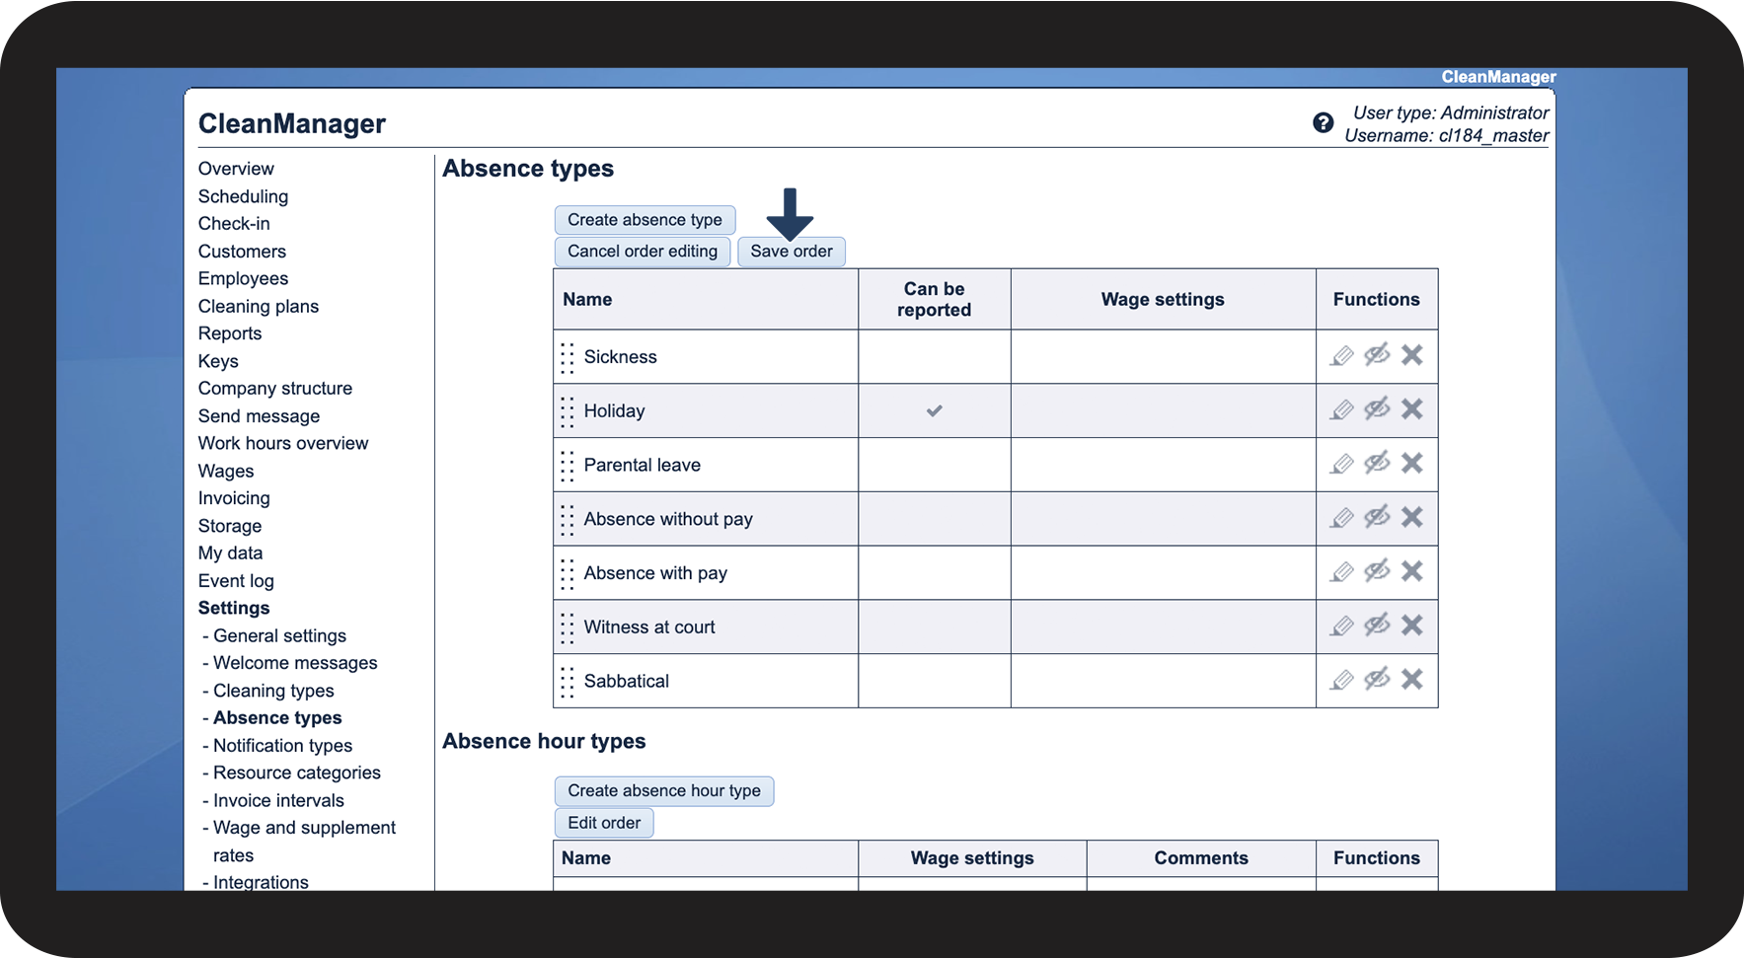This screenshot has height=958, width=1744.
Task: Cancel order editing for absence types
Action: pos(643,252)
